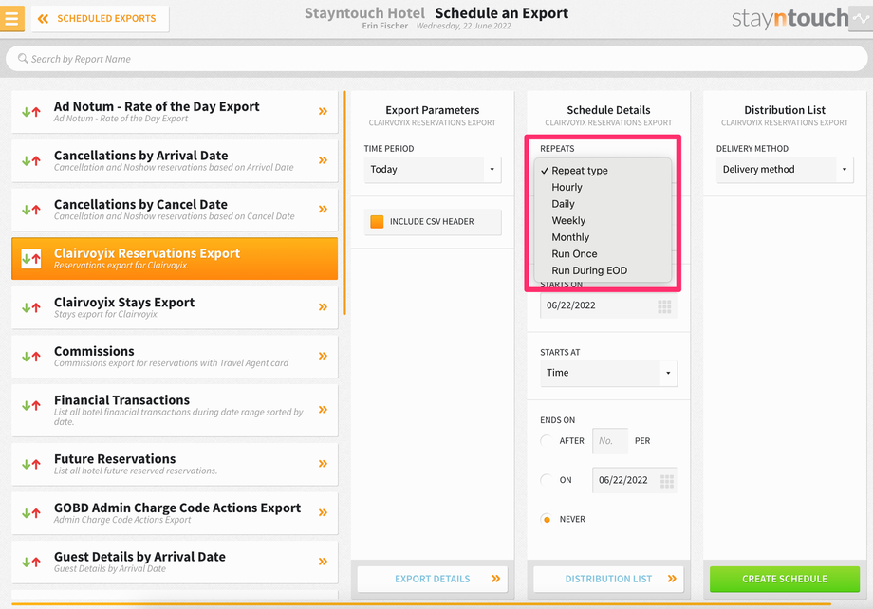Click the Export Parameters panel heading
Image resolution: width=873 pixels, height=609 pixels.
point(433,110)
